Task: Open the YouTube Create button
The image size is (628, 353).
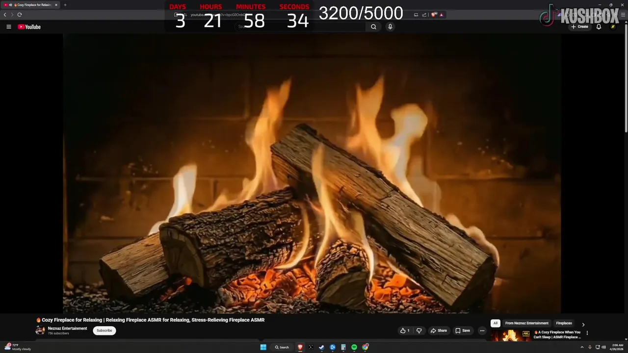Action: point(579,27)
